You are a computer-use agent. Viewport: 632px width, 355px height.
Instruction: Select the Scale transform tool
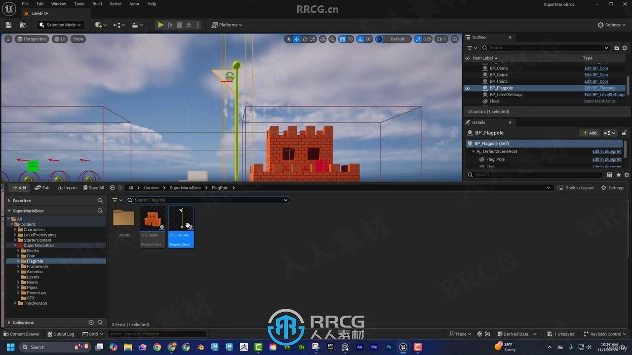[313, 39]
